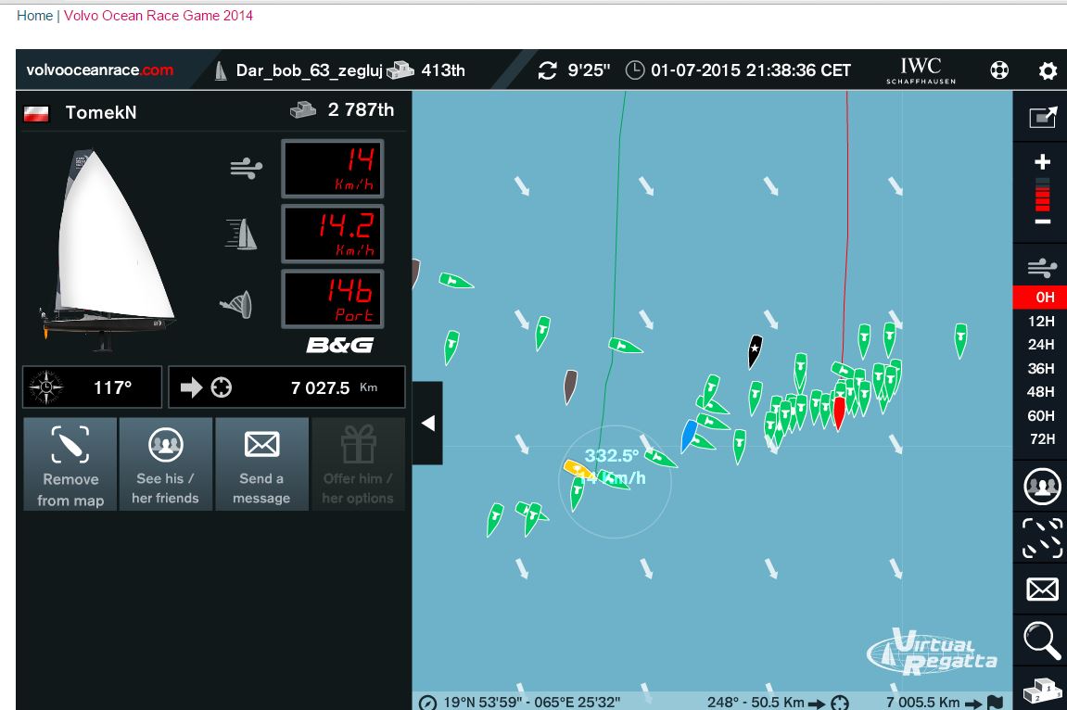Viewport: 1067px width, 710px height.
Task: Click the date and time clock display
Action: click(738, 70)
